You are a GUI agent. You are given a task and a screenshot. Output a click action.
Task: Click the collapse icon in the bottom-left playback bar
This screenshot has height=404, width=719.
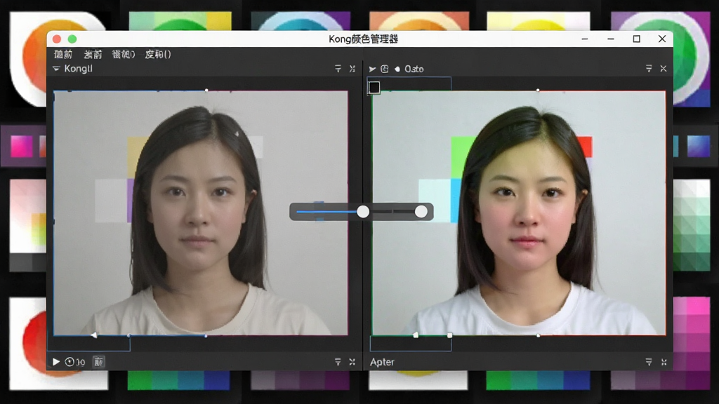point(352,362)
